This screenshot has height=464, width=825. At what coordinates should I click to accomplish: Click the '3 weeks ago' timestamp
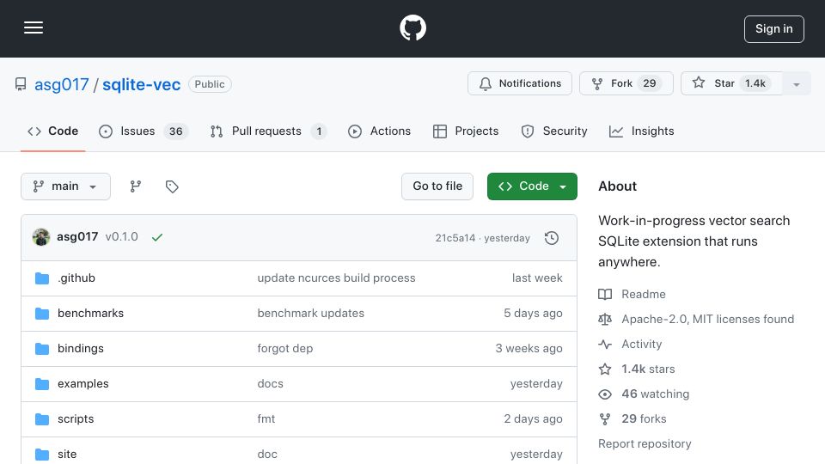coord(529,348)
